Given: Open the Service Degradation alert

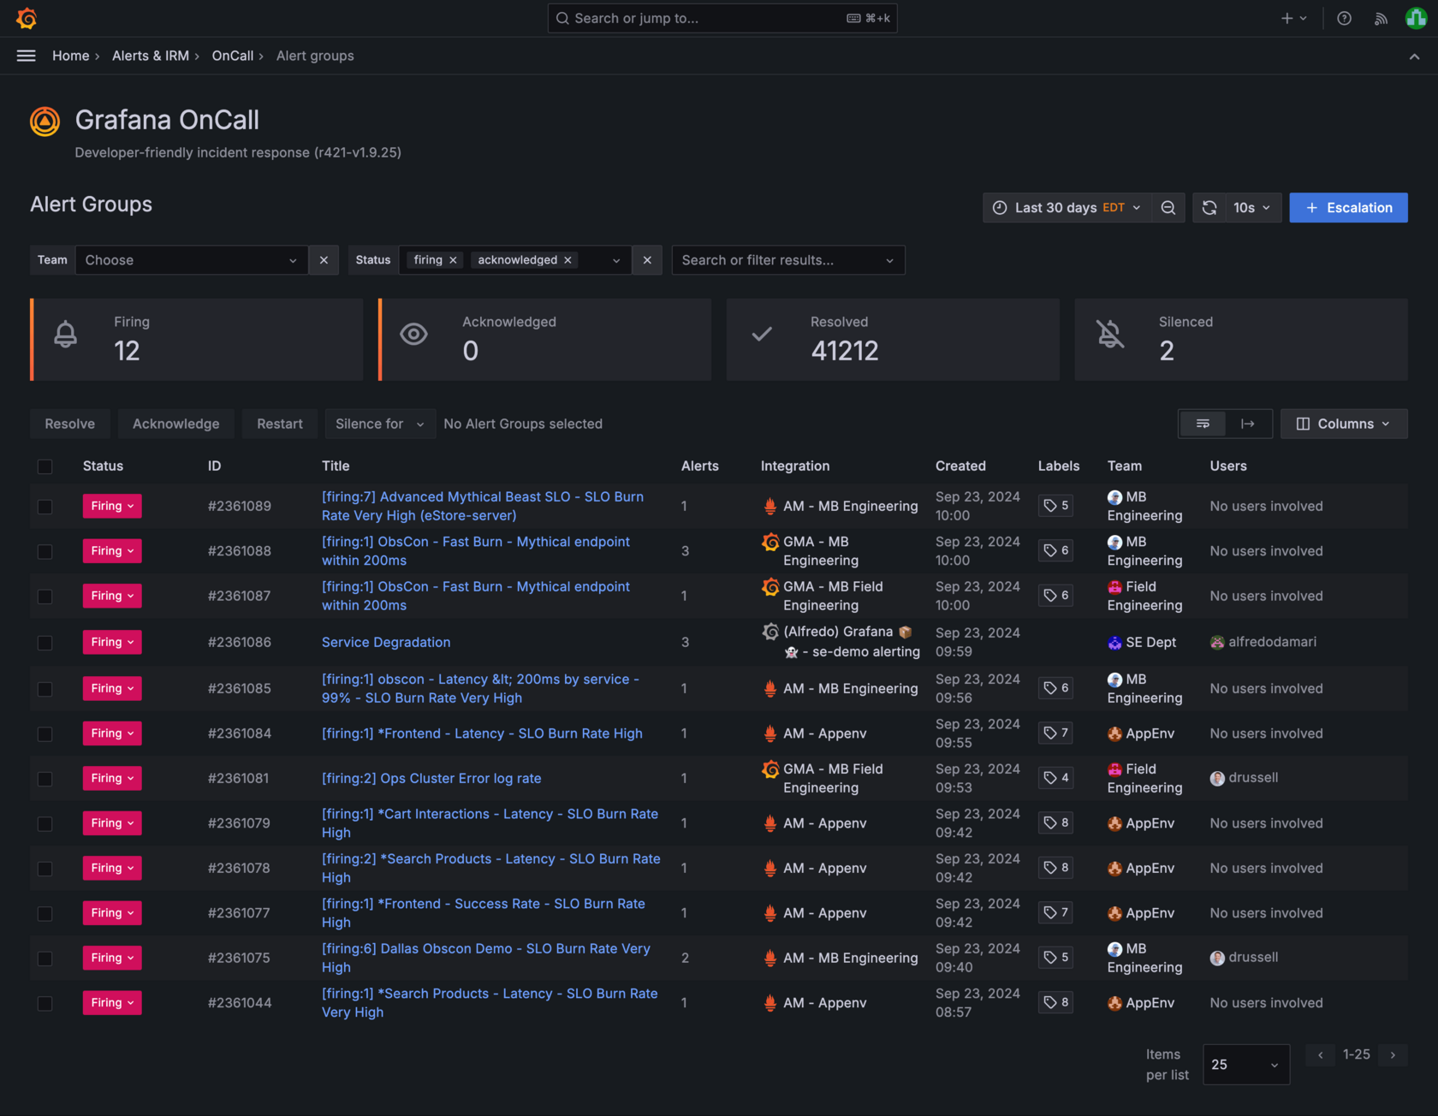Looking at the screenshot, I should click(x=386, y=642).
